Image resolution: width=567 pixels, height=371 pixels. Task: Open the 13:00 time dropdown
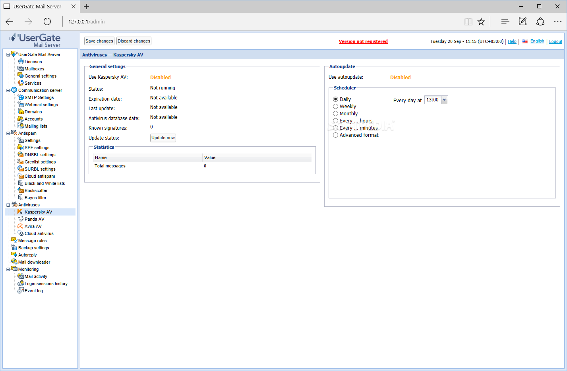444,100
